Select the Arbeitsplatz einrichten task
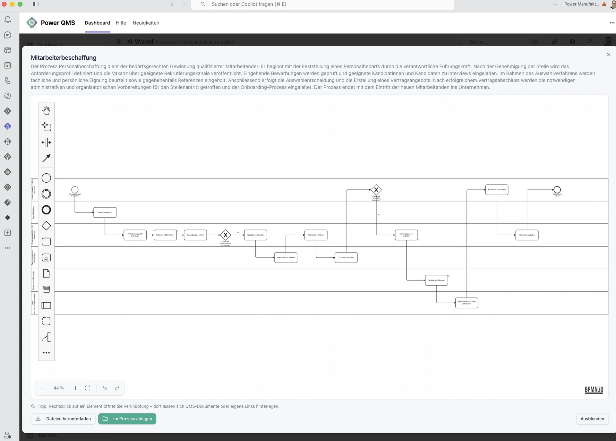The image size is (616, 441). pos(497,190)
